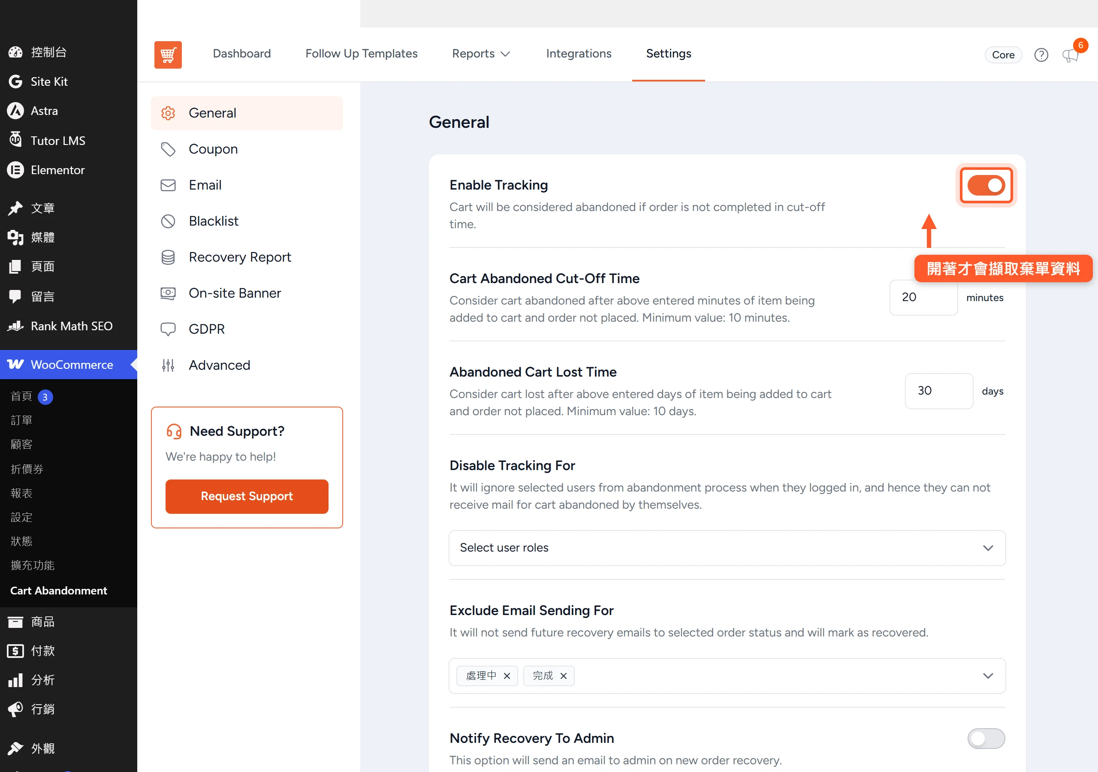Click the Rank Math SEO icon
Screen dimensions: 1098x772
(x=15, y=326)
